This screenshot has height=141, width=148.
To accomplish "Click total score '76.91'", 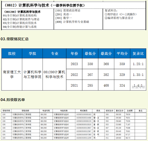I will pos(128,118).
